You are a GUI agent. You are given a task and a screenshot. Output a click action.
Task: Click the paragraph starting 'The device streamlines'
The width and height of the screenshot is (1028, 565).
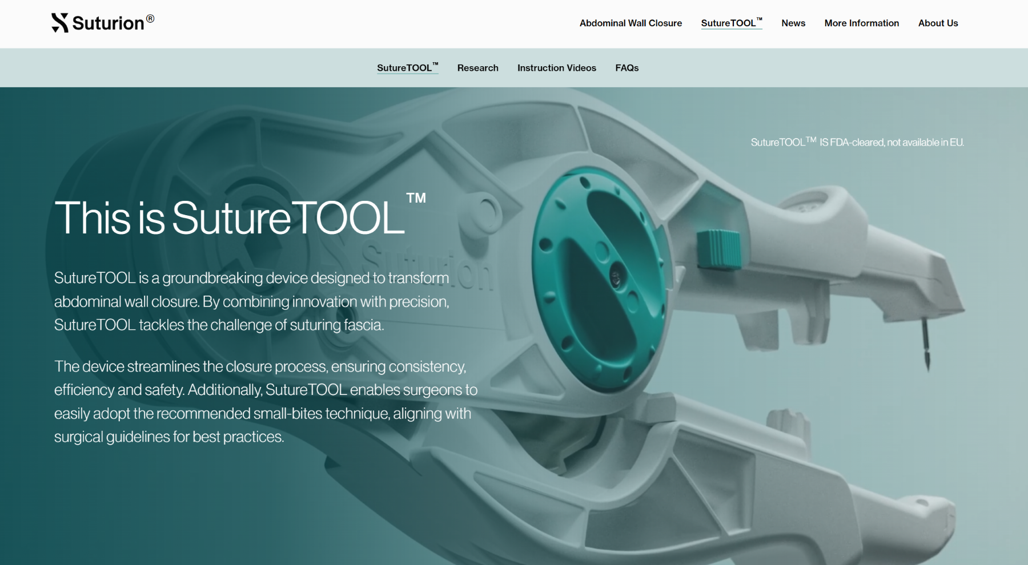tap(266, 401)
